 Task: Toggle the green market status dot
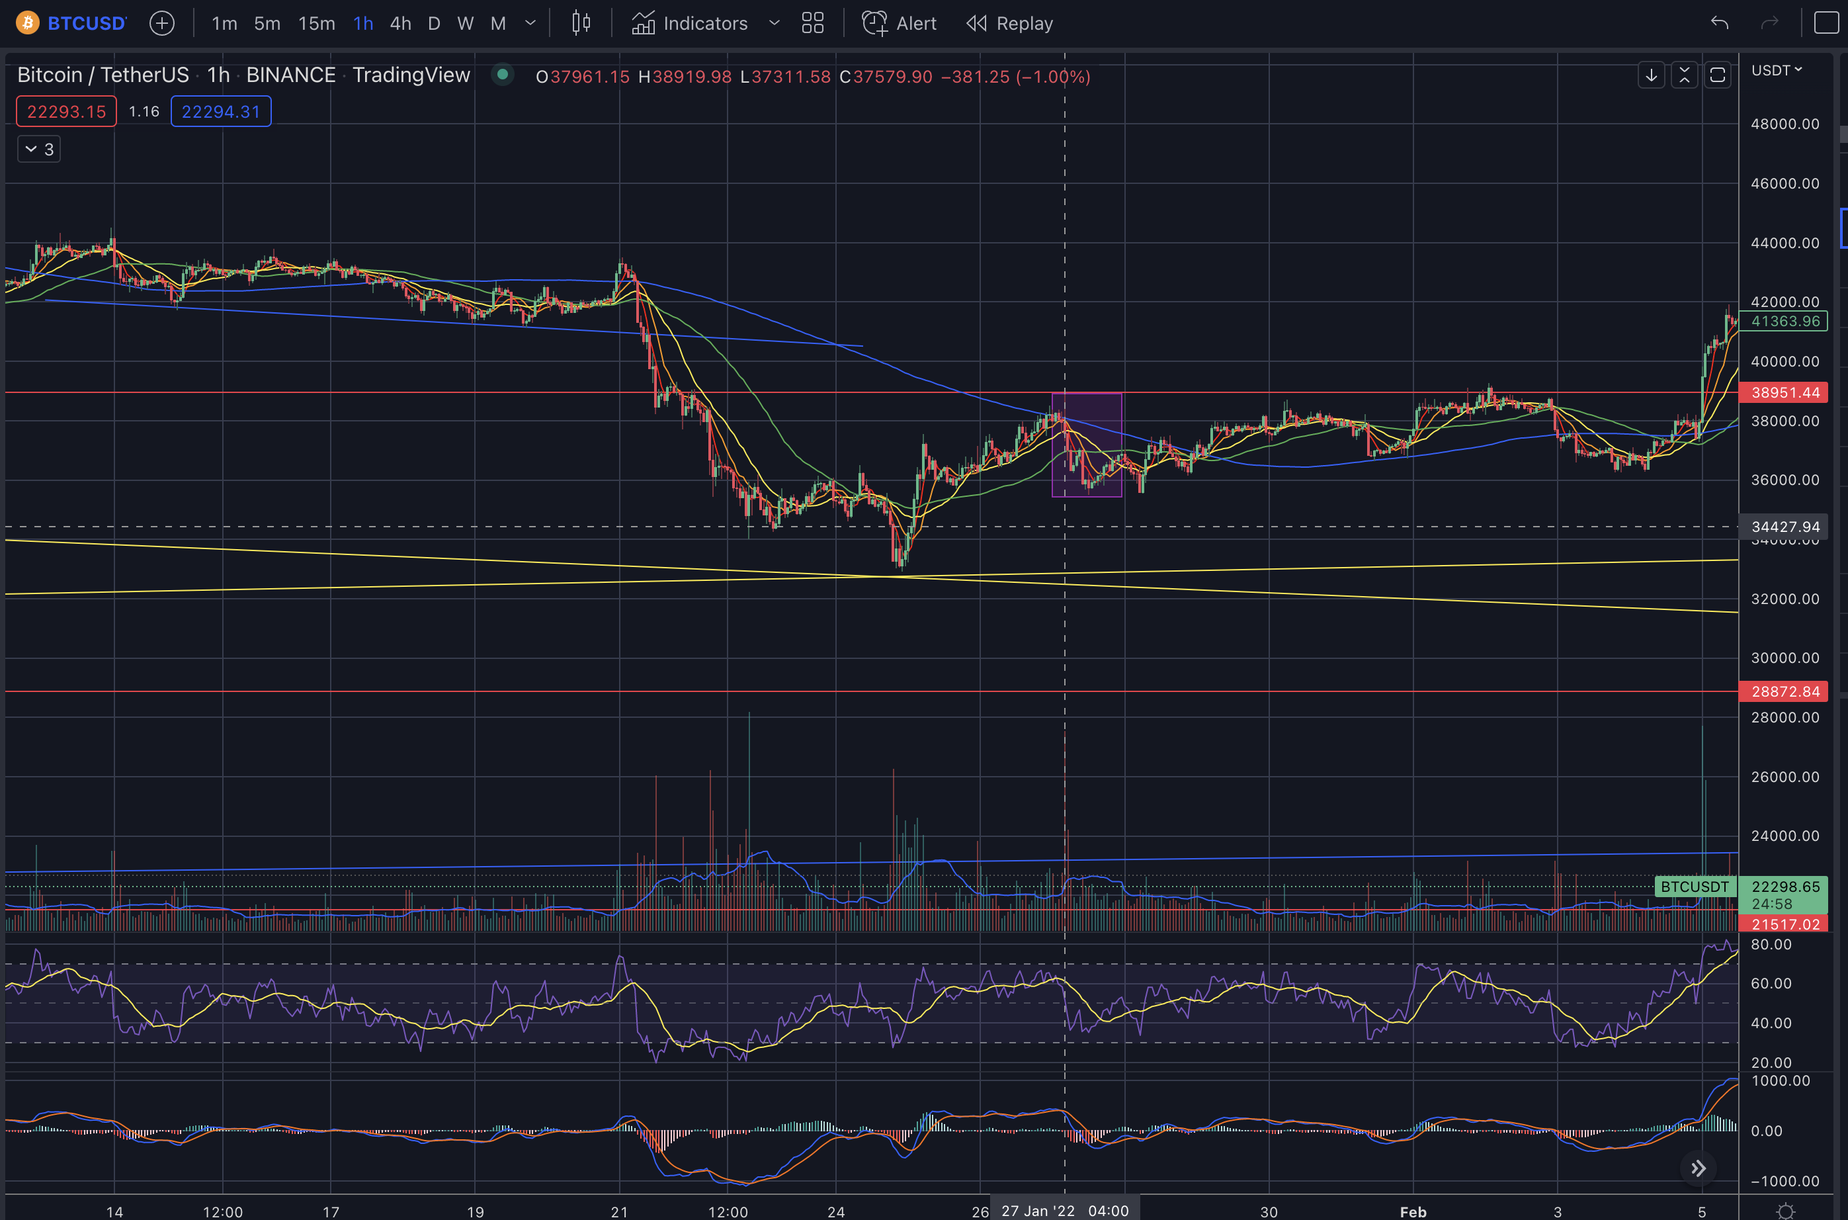click(503, 75)
